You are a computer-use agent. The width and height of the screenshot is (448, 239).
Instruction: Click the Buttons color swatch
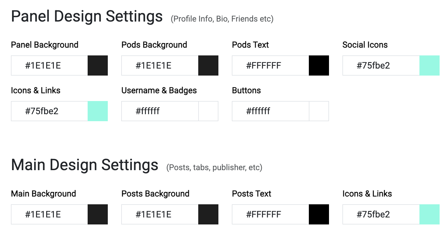(x=319, y=111)
